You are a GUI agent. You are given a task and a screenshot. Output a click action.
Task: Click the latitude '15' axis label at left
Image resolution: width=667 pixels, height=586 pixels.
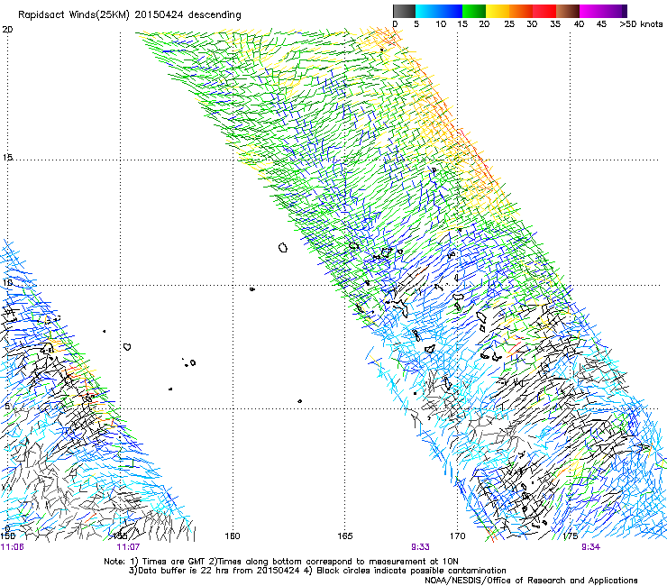7,158
